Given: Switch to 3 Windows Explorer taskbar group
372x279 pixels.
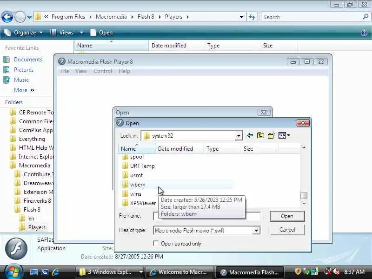Looking at the screenshot, I should click(x=110, y=272).
